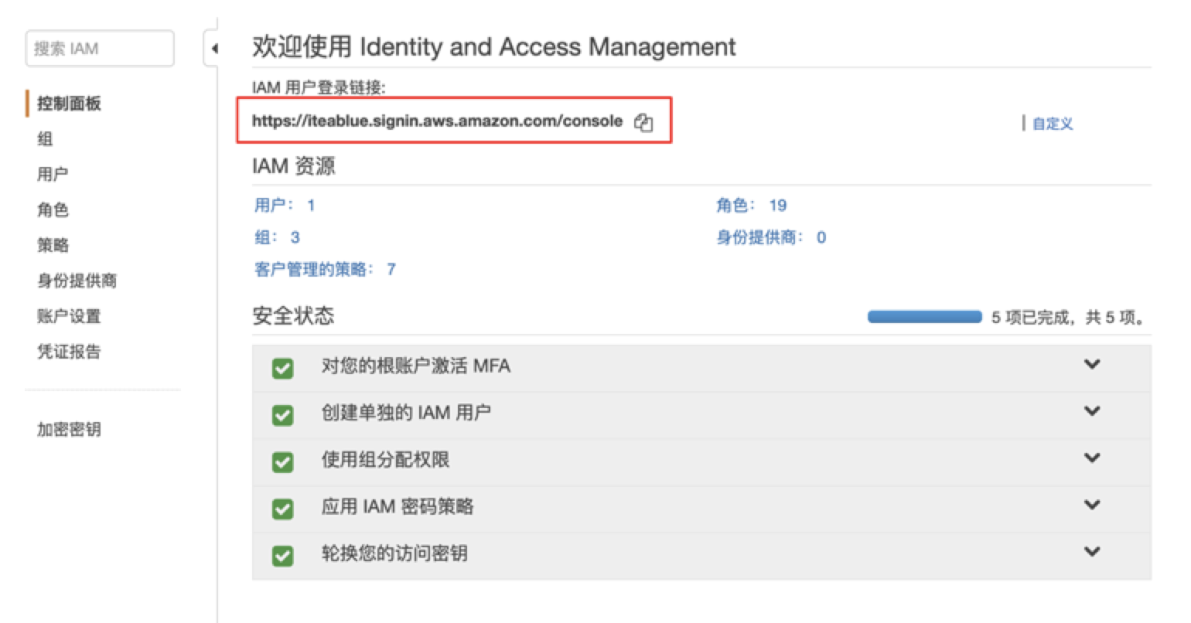The height and width of the screenshot is (623, 1191).
Task: Click the 轮换您的访问密钥 row label
Action: tap(394, 553)
